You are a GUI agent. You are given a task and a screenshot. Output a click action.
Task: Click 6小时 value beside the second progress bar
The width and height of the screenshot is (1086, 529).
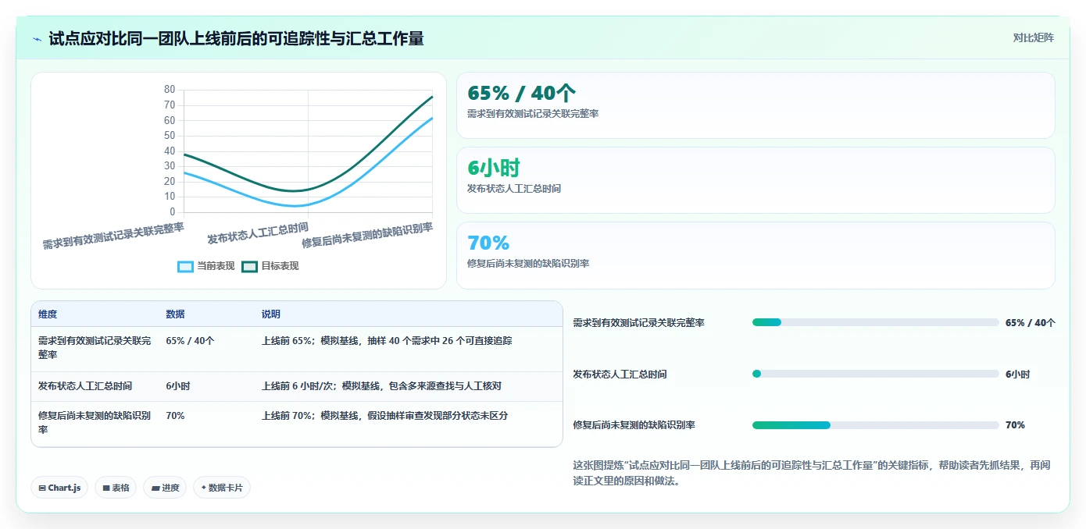point(1017,374)
